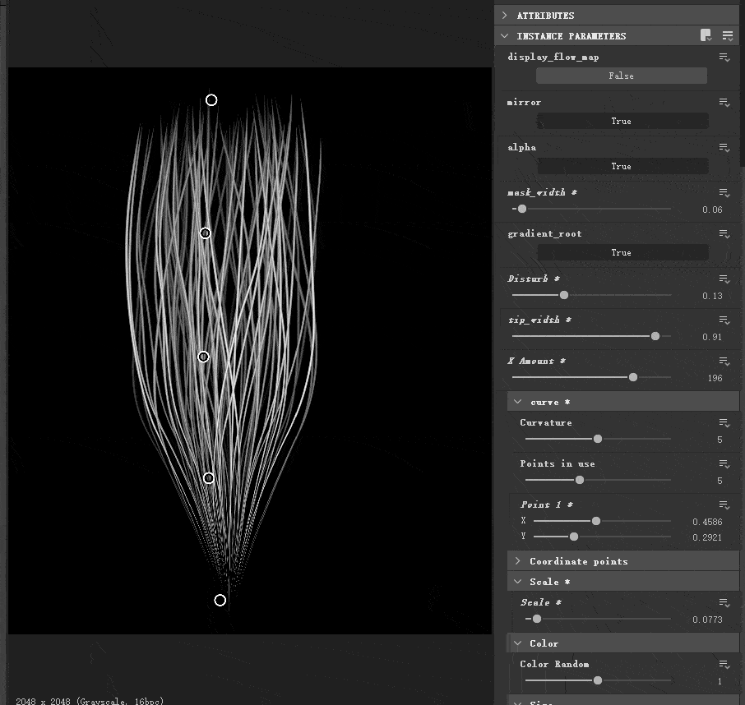
Task: Open mask_width parameter options icon
Action: pyautogui.click(x=724, y=193)
